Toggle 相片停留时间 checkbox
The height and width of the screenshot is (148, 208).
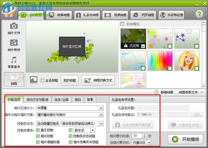[38, 142]
